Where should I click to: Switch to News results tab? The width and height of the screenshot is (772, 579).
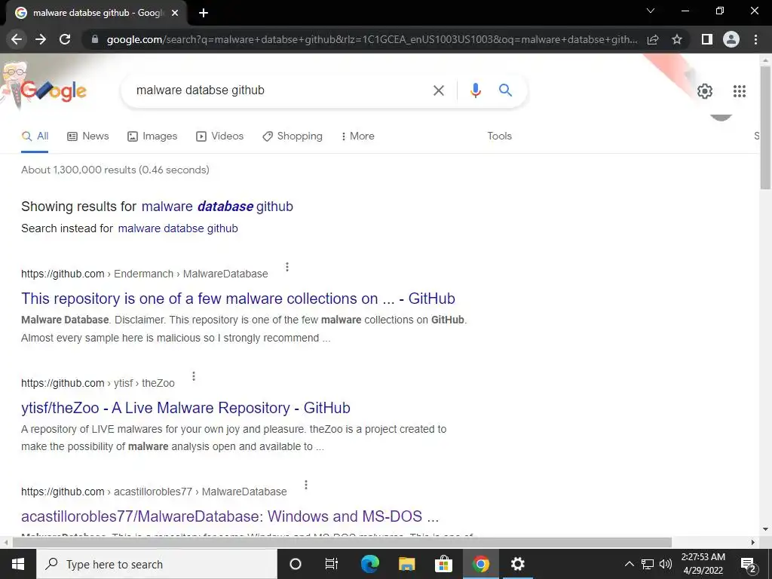click(x=87, y=136)
